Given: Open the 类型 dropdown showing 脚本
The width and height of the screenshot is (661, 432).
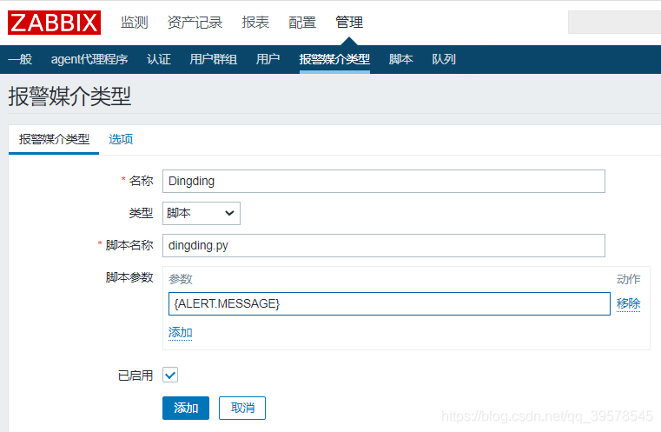Looking at the screenshot, I should click(x=202, y=213).
